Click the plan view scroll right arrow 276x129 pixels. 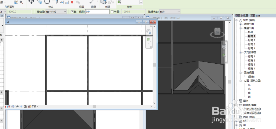coord(151,106)
